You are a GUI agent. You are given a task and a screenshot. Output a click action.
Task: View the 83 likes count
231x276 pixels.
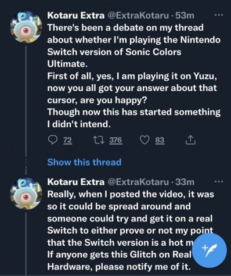(160, 140)
